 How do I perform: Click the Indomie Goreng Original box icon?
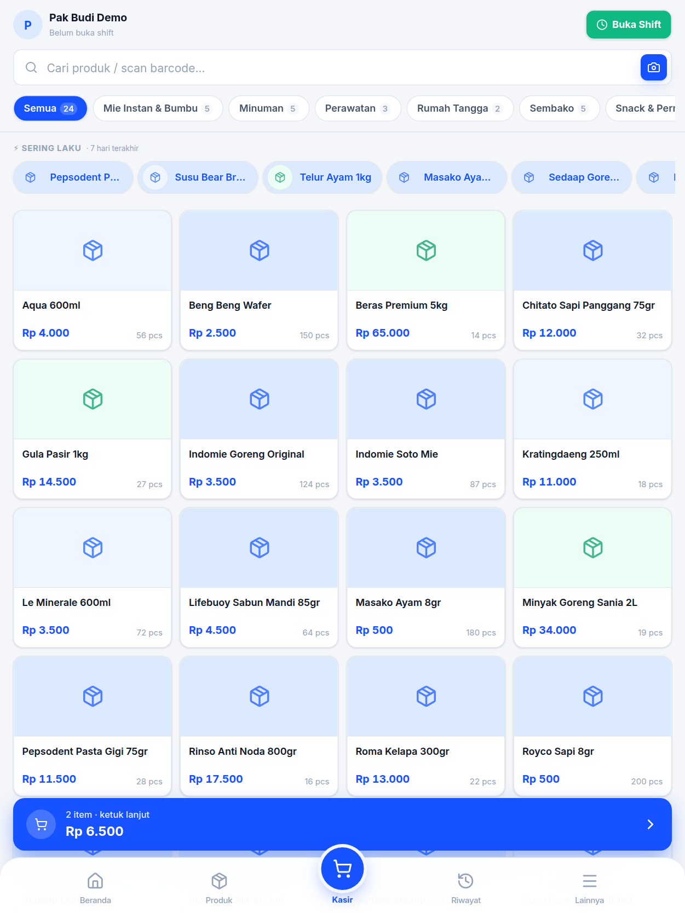coord(260,399)
